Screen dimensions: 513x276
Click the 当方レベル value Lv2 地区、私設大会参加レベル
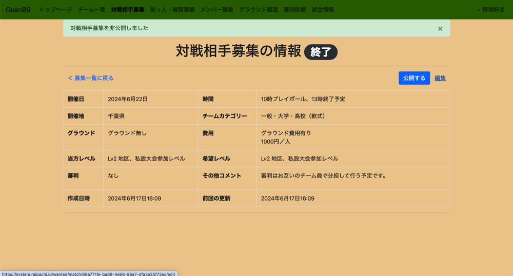pyautogui.click(x=146, y=159)
